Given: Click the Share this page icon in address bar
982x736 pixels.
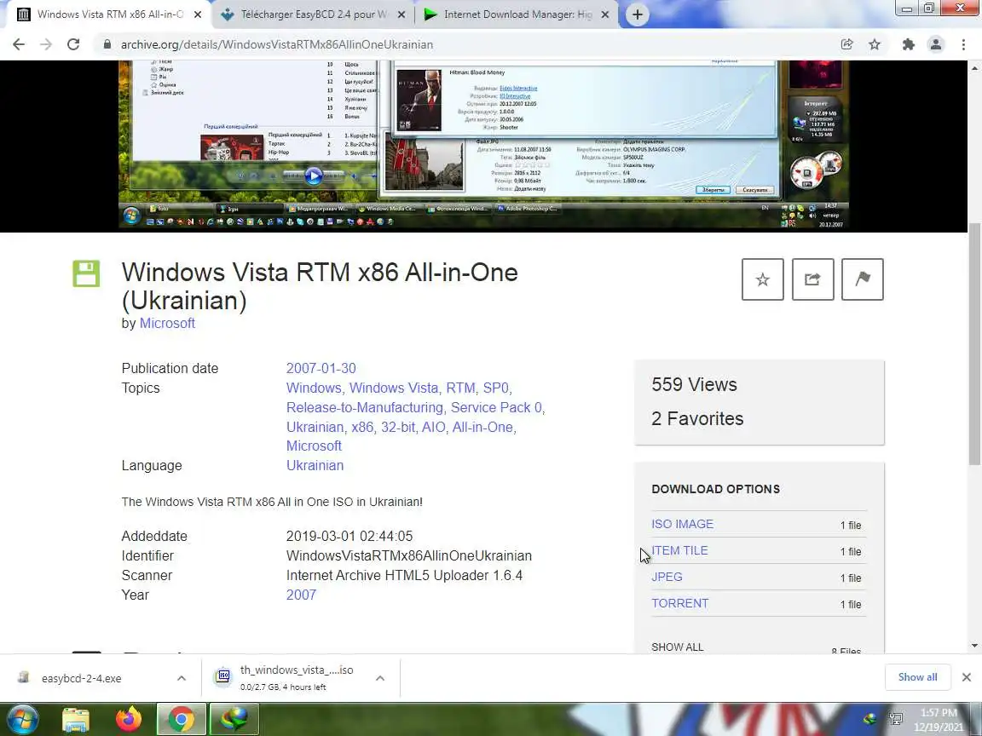Looking at the screenshot, I should click(846, 44).
